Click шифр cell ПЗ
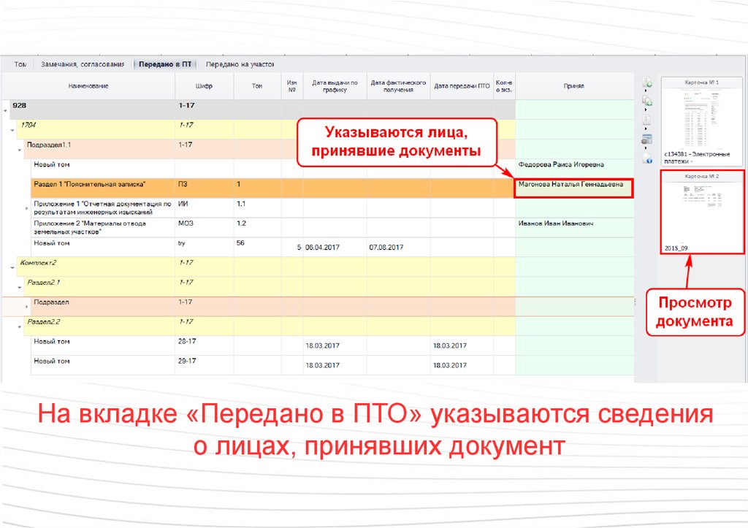This screenshot has height=528, width=748. tap(205, 188)
